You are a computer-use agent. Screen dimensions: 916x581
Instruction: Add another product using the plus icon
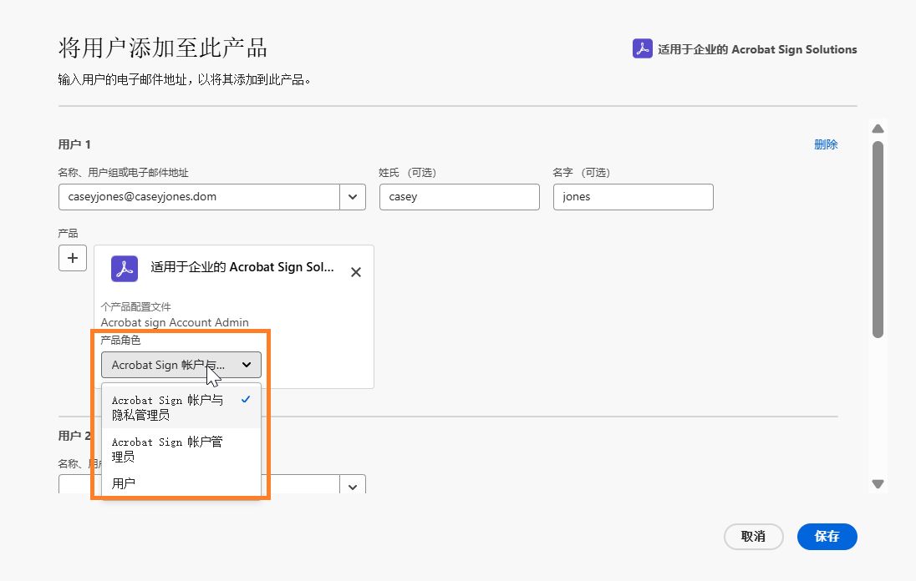tap(72, 257)
